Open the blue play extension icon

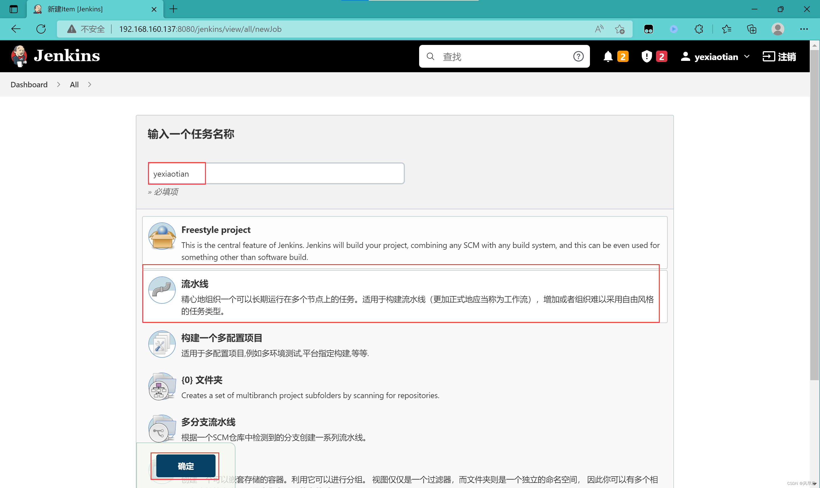pyautogui.click(x=674, y=29)
